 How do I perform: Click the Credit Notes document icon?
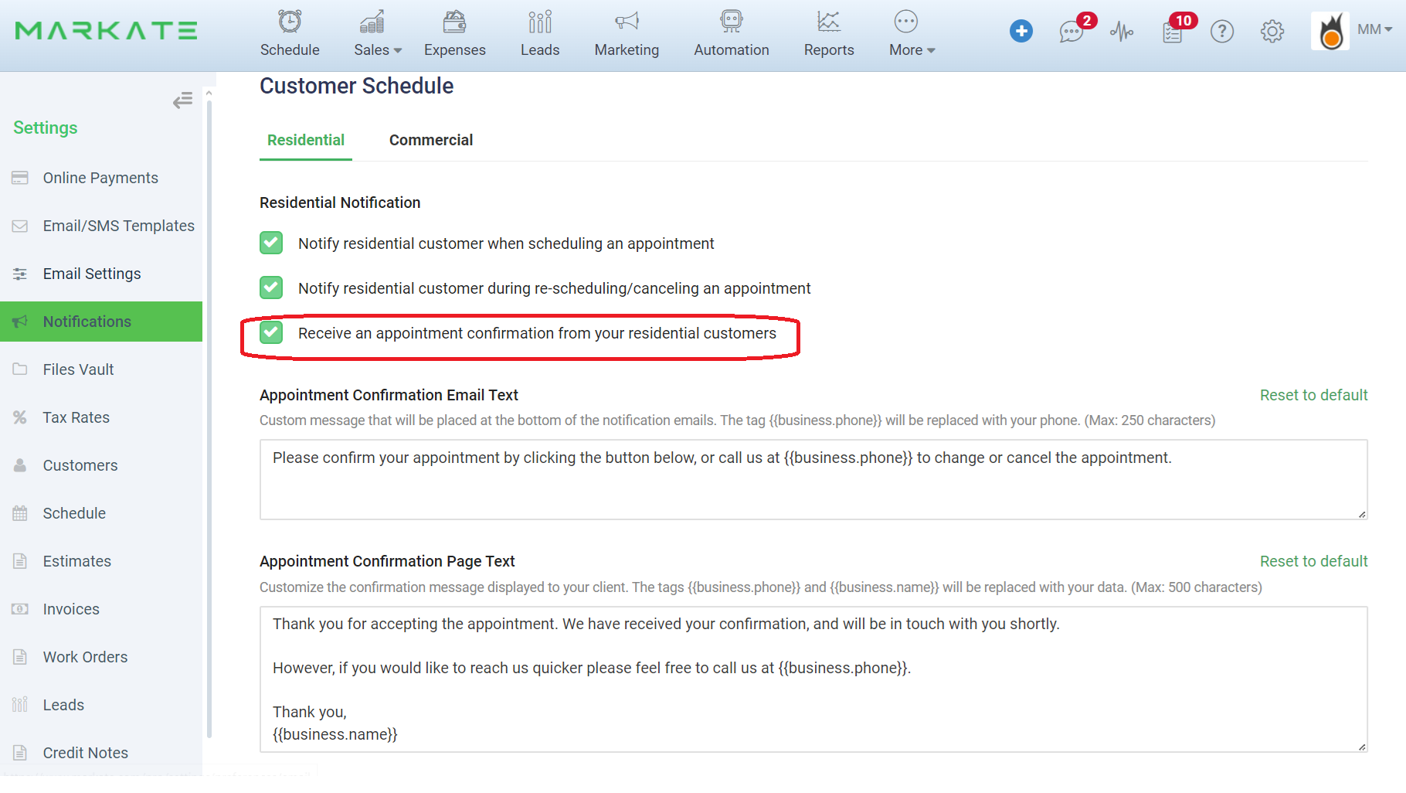click(20, 753)
